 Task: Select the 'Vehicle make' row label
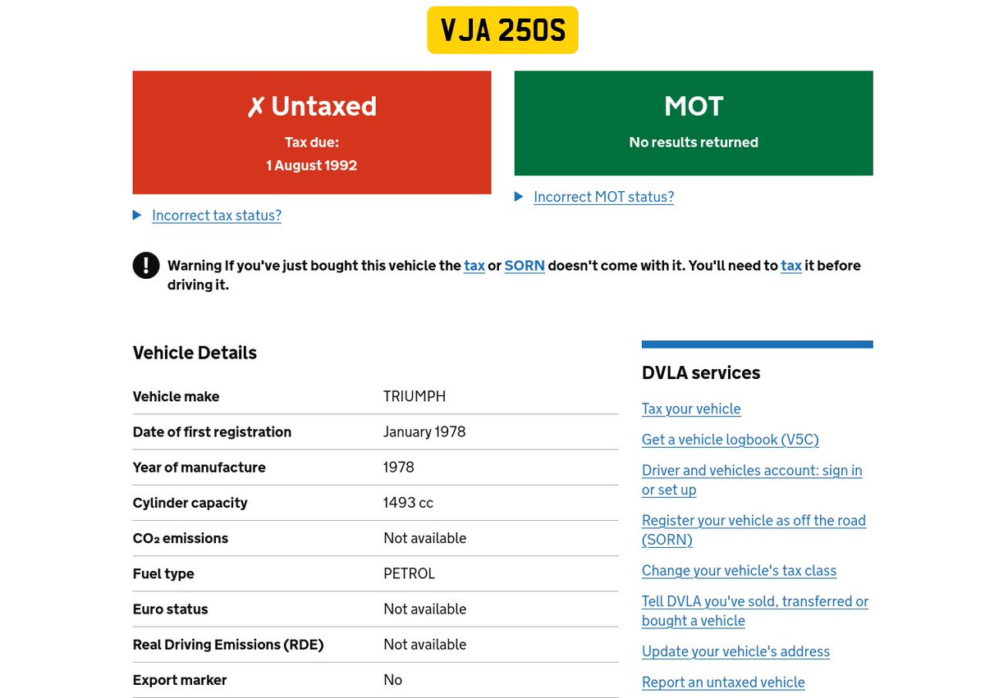click(176, 396)
